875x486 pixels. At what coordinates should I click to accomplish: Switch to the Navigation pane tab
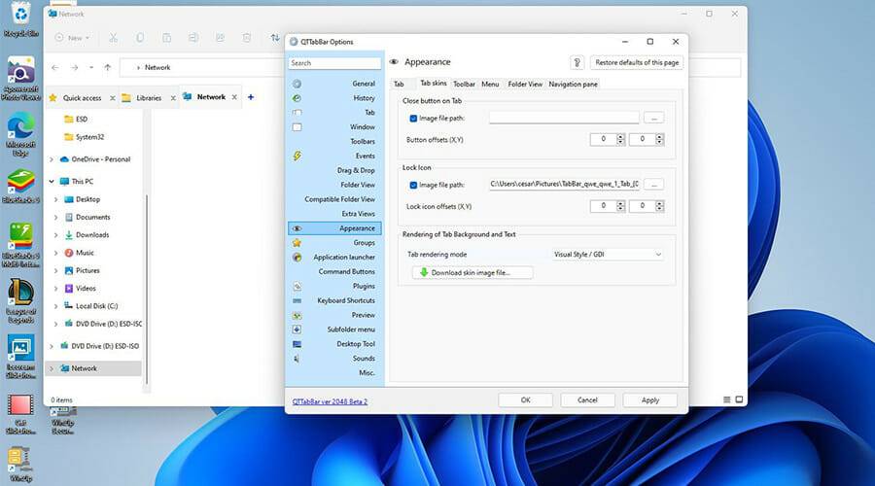click(x=573, y=85)
